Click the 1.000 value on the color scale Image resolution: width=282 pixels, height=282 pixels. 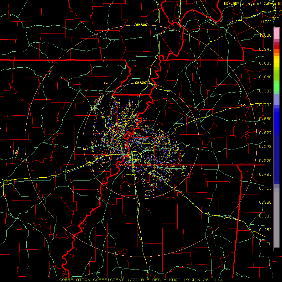[x=265, y=35]
